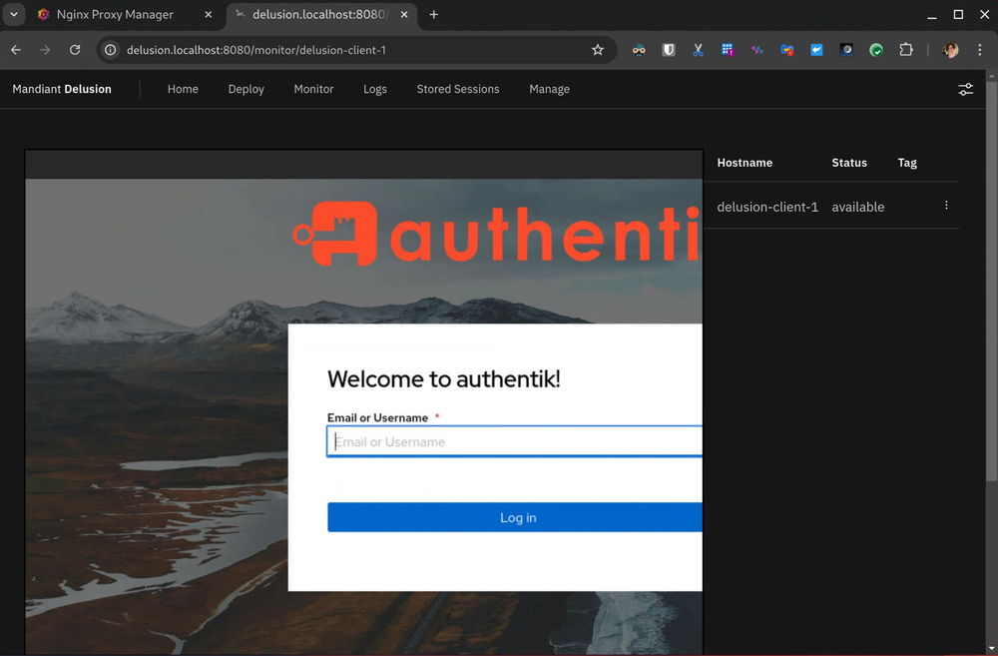Maximize the browser window
The height and width of the screenshot is (656, 998).
tap(958, 15)
